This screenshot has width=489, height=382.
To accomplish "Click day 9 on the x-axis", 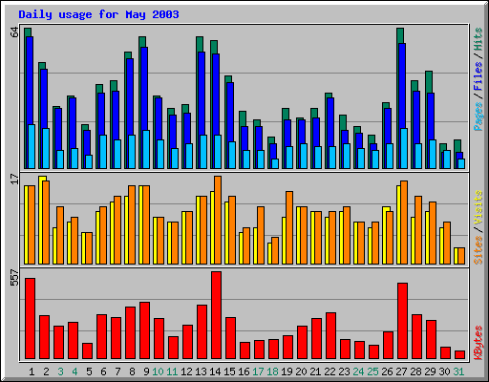I will pyautogui.click(x=146, y=371).
